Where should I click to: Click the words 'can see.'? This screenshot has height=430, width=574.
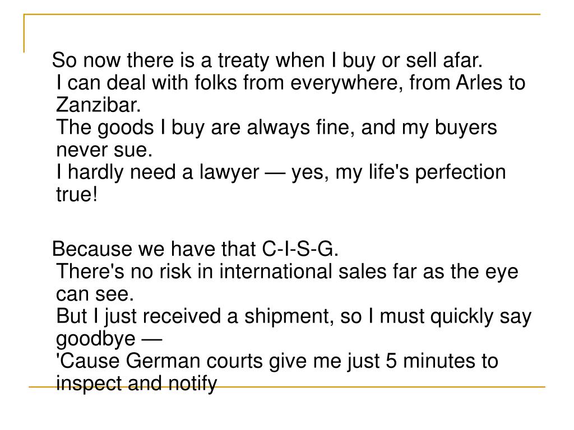coord(95,294)
